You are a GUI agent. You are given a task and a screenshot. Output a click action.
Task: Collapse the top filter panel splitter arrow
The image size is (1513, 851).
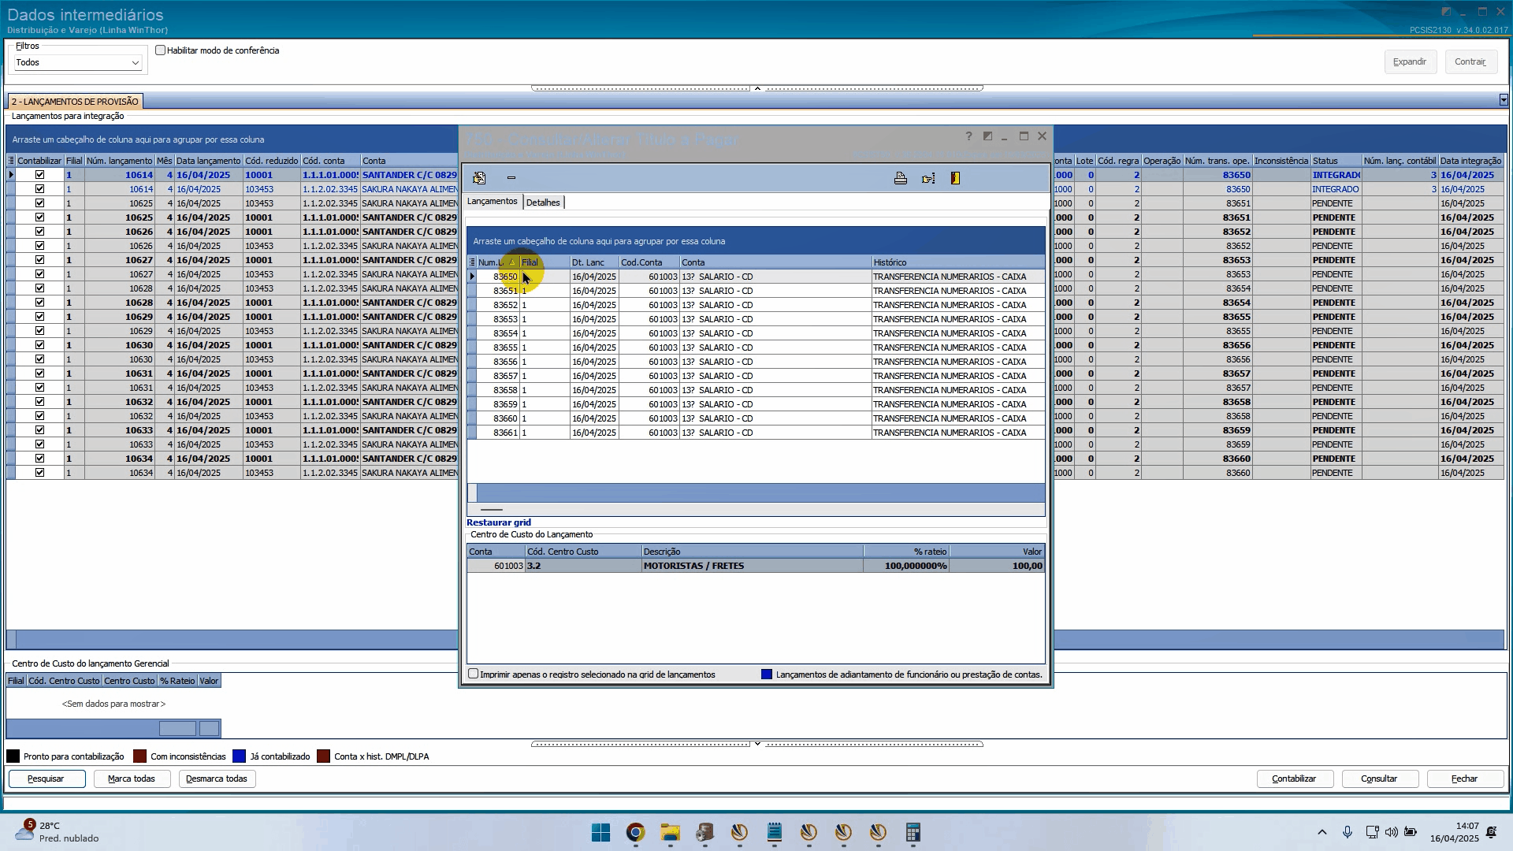pos(757,88)
